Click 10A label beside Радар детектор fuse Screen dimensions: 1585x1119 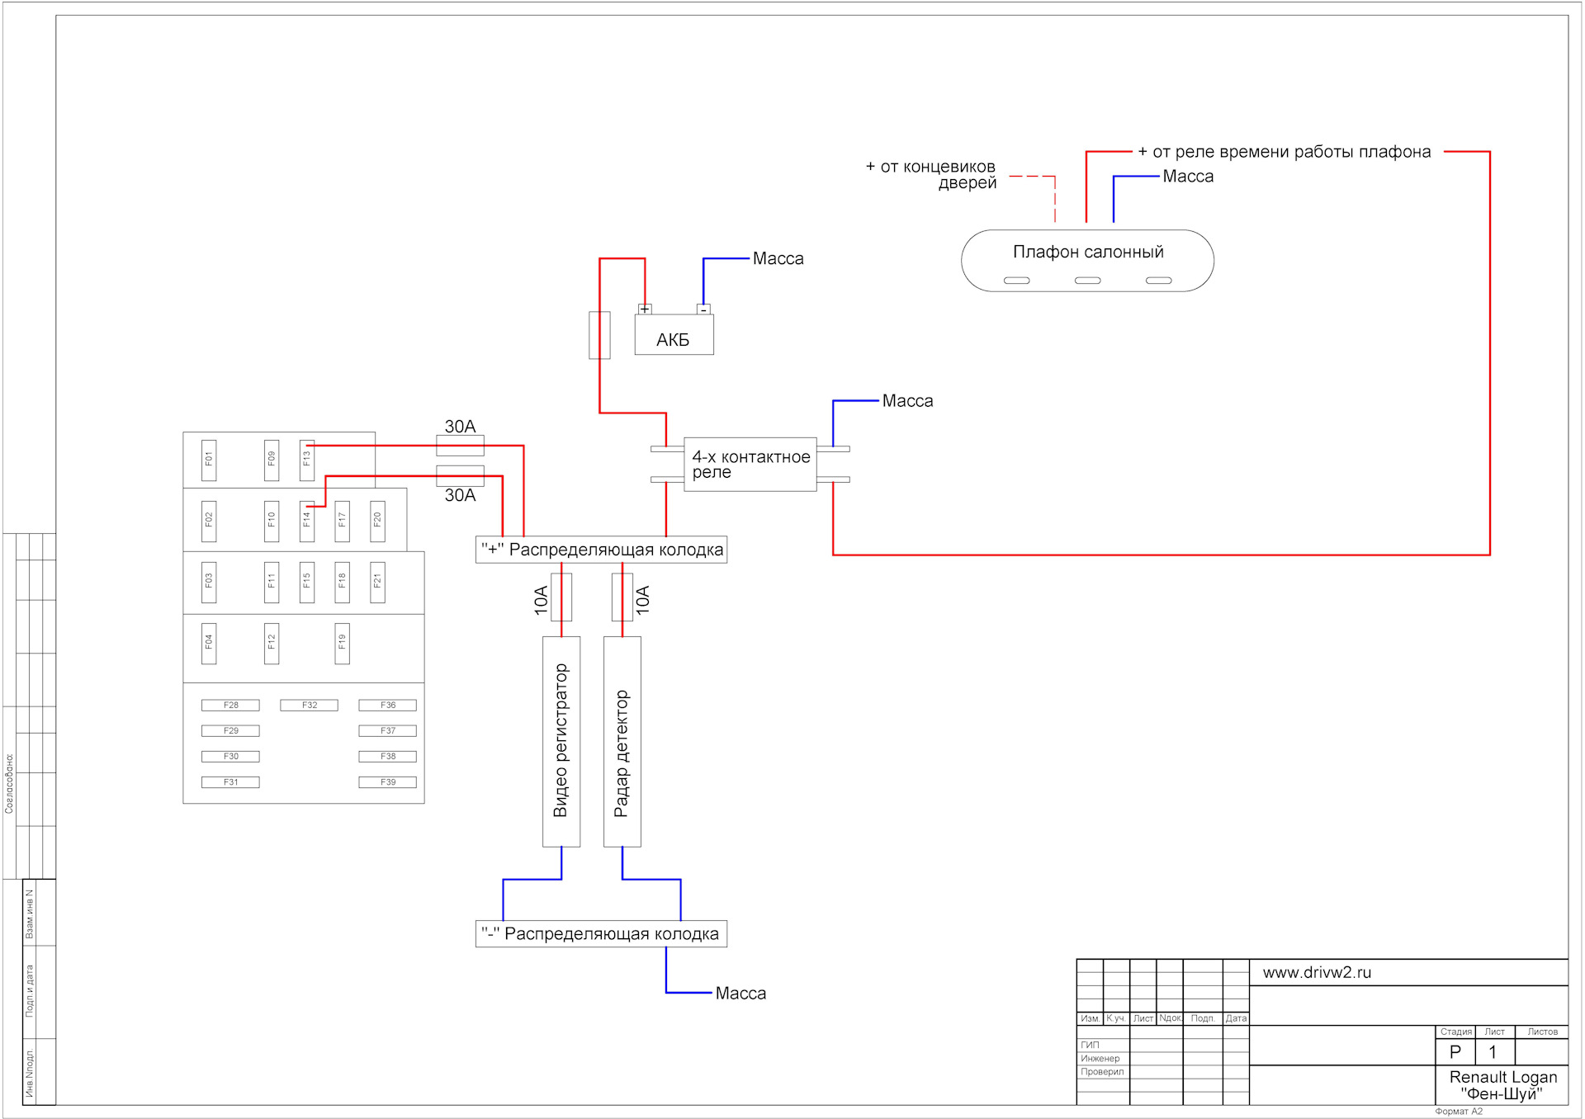coord(643,601)
